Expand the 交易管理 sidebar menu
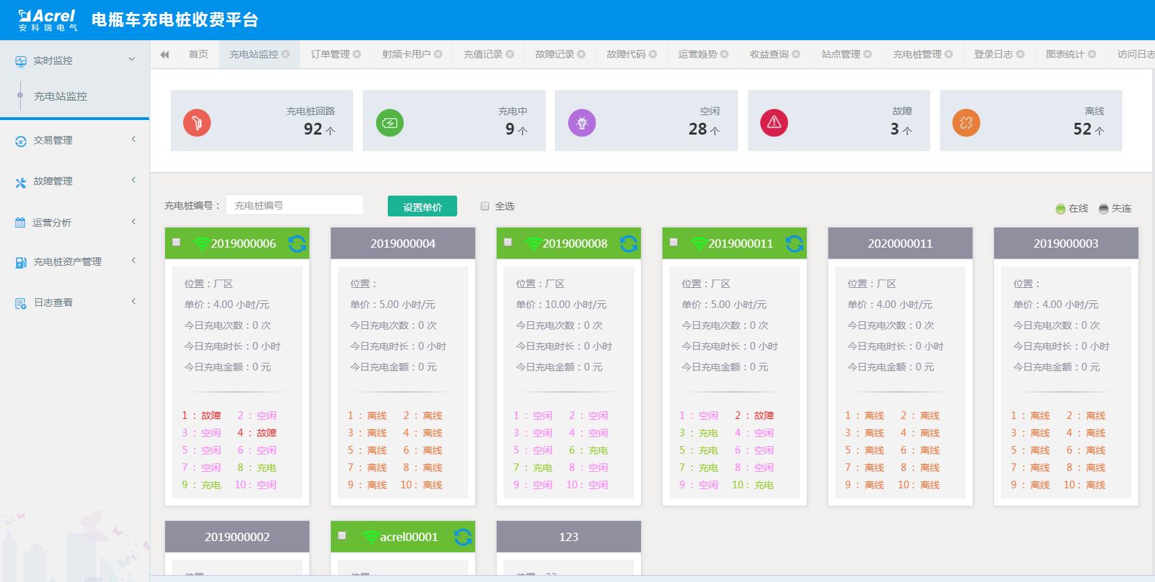1155x582 pixels. [x=74, y=140]
